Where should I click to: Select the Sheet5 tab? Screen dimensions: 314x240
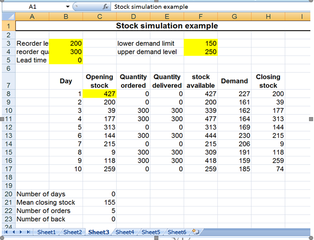[x=151, y=232]
